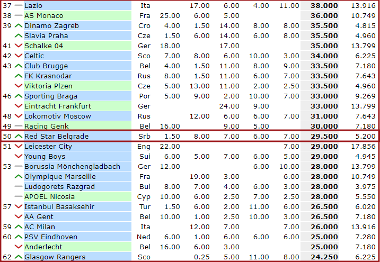Click the up trend arrow for Sporting Braga
The height and width of the screenshot is (262, 380).
click(19, 96)
